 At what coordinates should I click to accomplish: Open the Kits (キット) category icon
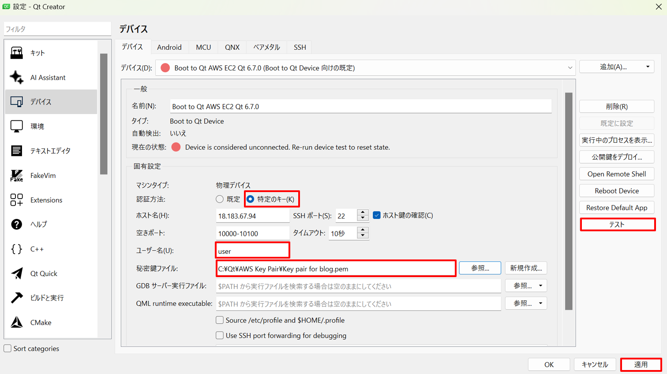(x=16, y=53)
